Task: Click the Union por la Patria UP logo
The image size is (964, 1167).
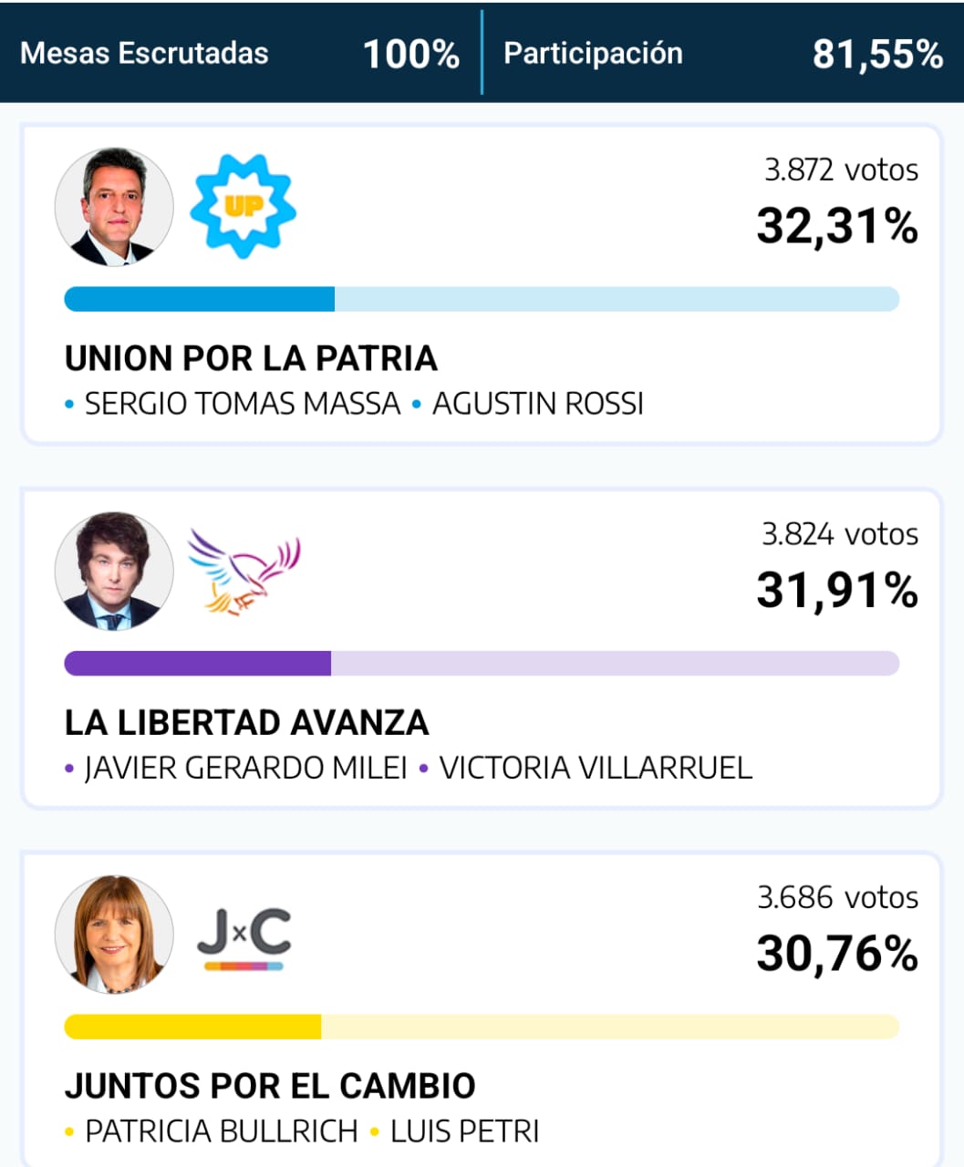Action: click(243, 206)
